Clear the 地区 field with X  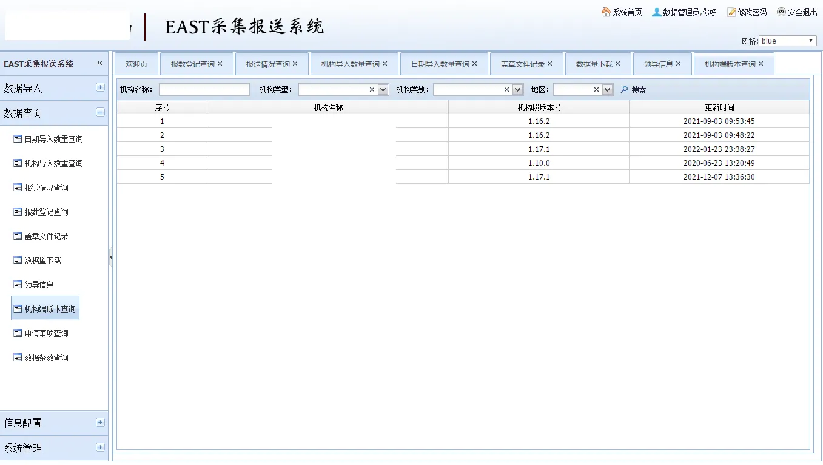pyautogui.click(x=596, y=90)
